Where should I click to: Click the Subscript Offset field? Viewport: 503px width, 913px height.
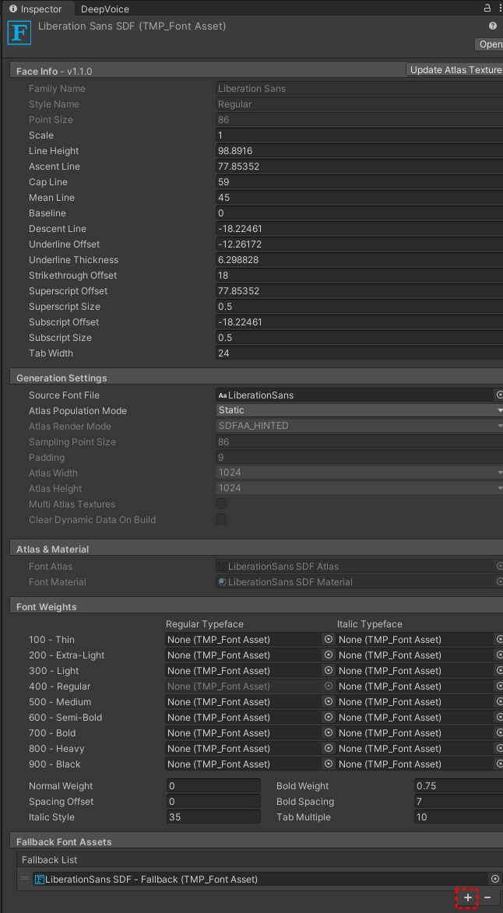coord(359,322)
